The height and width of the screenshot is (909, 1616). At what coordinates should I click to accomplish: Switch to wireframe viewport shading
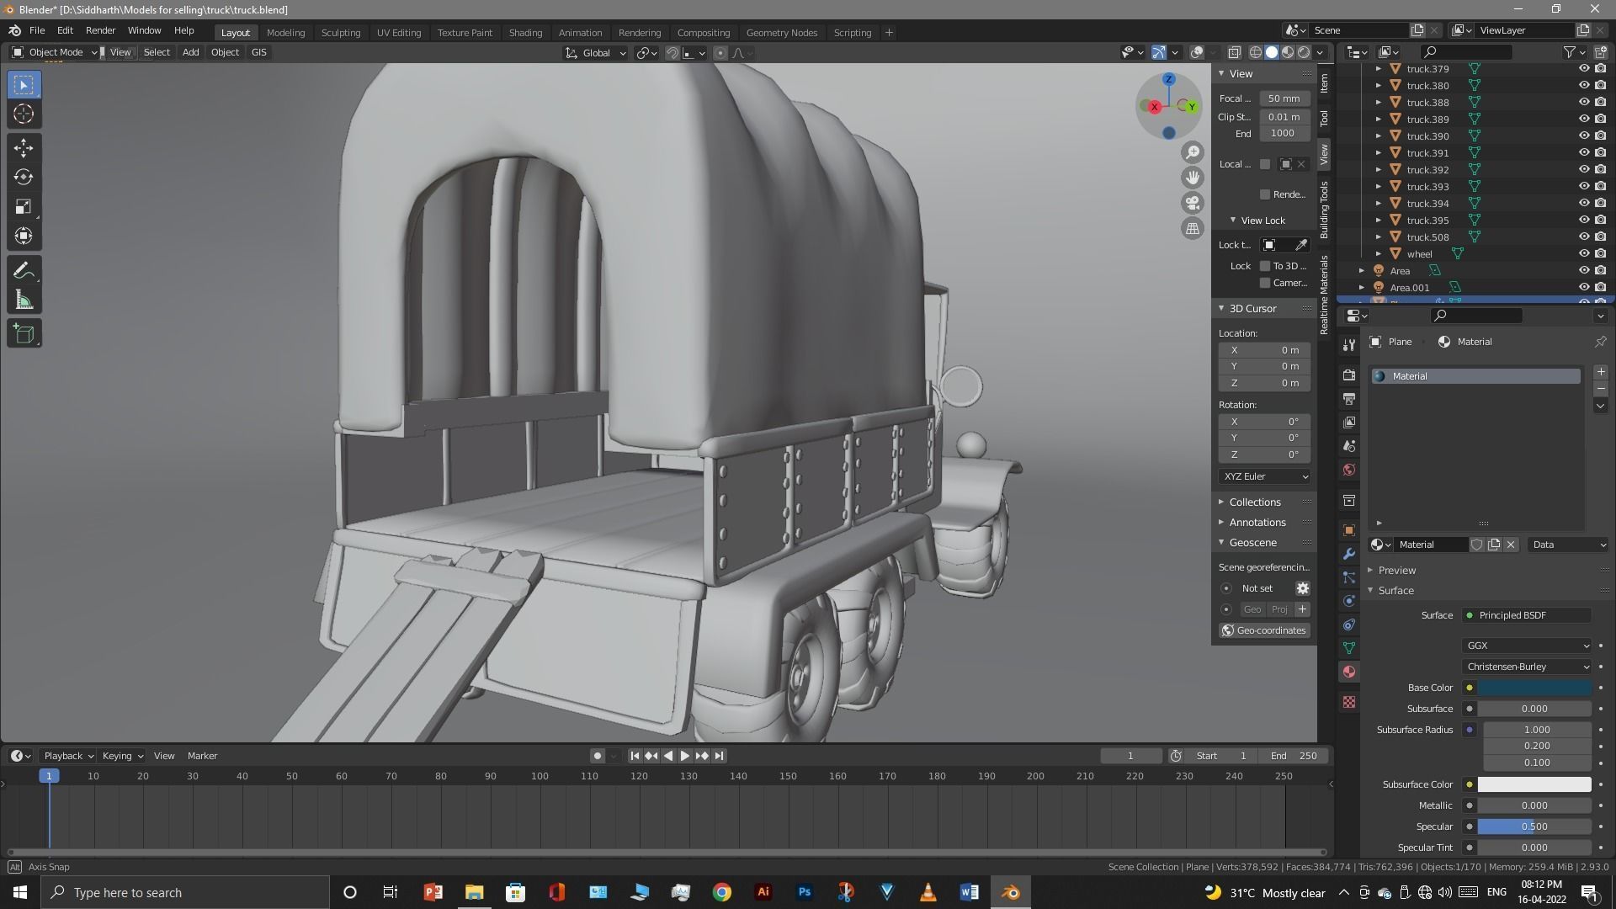(1256, 52)
